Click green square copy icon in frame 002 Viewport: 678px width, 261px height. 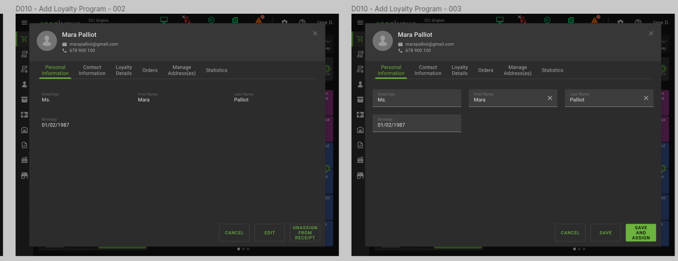pyautogui.click(x=235, y=20)
